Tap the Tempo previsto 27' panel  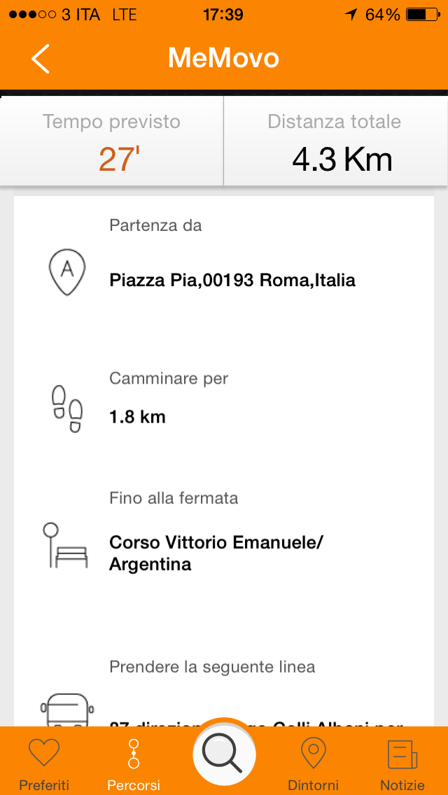coord(112,142)
